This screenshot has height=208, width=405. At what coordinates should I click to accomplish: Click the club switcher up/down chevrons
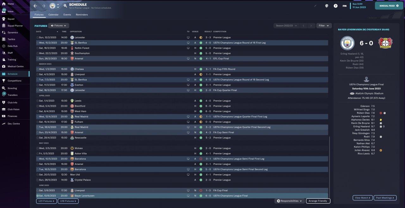tap(58, 6)
